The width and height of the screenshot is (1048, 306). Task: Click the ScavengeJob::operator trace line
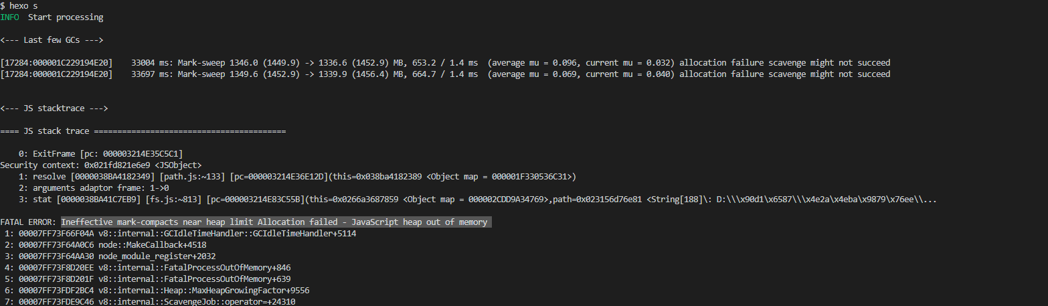point(150,301)
